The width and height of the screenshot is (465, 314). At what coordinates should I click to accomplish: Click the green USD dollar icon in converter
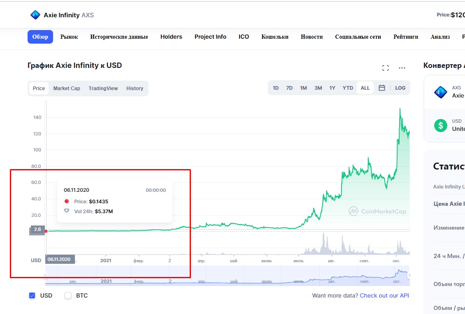[440, 126]
